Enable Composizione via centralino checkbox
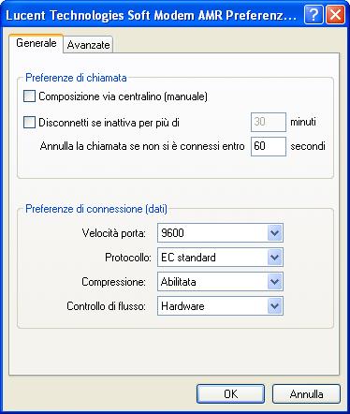The width and height of the screenshot is (350, 414). 29,96
